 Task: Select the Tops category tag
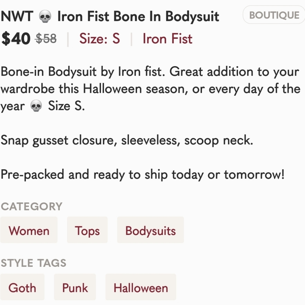click(x=87, y=230)
